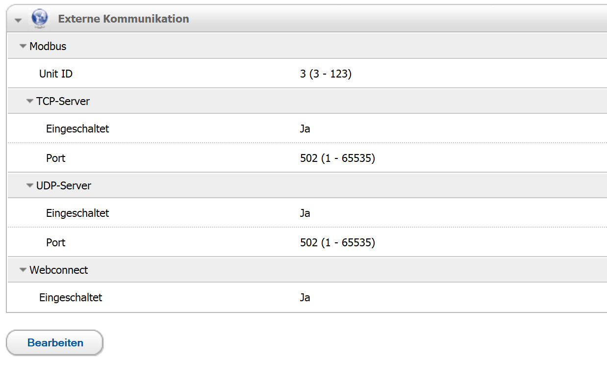Click the Externe Kommunikation header title
The image size is (607, 365).
pos(123,19)
